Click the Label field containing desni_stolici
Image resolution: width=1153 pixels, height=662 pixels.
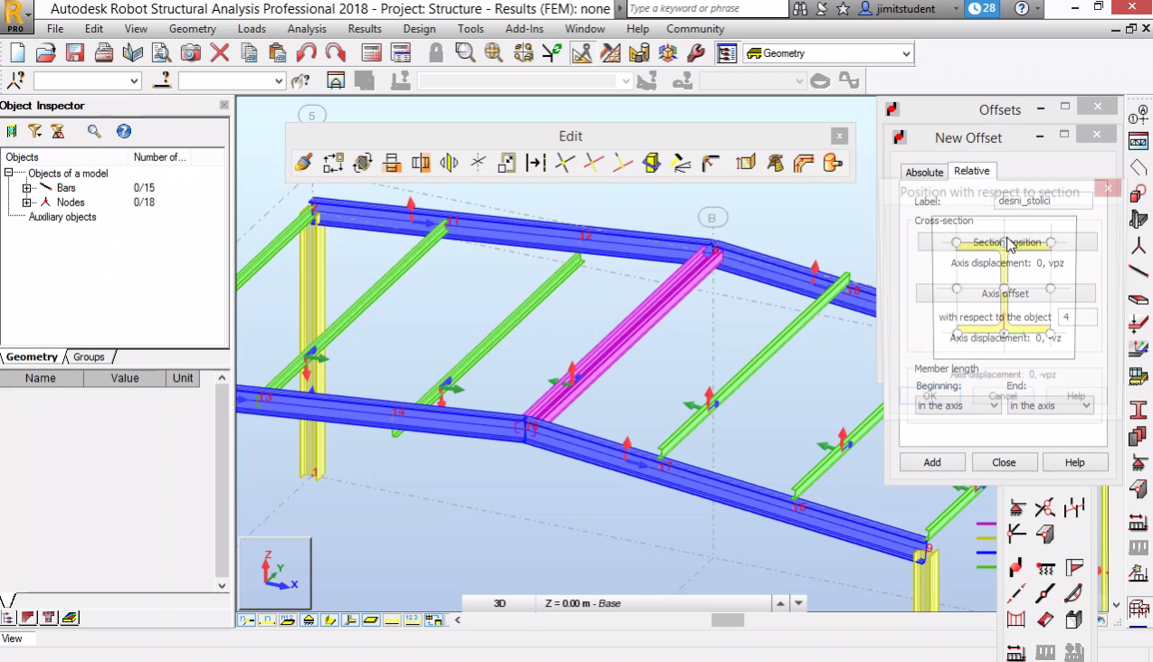coord(1043,201)
